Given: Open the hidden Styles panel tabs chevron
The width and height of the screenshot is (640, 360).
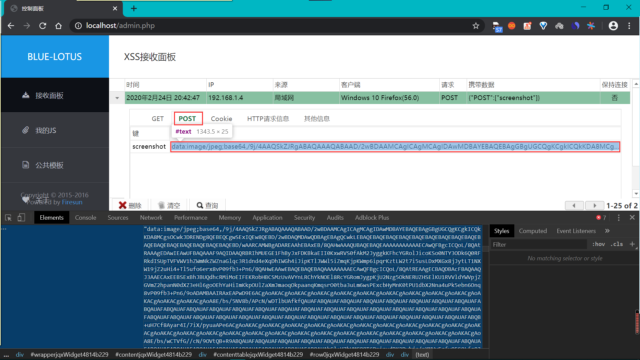Looking at the screenshot, I should pos(607,231).
